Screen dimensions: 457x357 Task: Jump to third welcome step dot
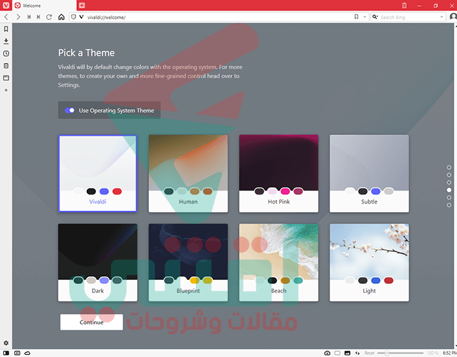(449, 183)
